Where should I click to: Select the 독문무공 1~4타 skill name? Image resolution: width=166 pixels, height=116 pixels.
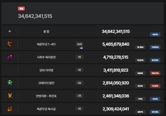point(46,44)
